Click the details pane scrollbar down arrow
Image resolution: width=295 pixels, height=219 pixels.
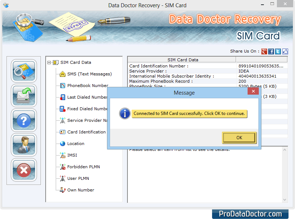(x=285, y=200)
